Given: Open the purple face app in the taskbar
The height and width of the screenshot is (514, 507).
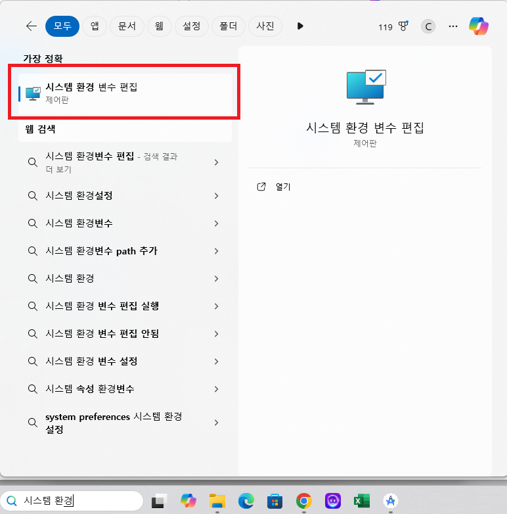Looking at the screenshot, I should pyautogui.click(x=333, y=501).
